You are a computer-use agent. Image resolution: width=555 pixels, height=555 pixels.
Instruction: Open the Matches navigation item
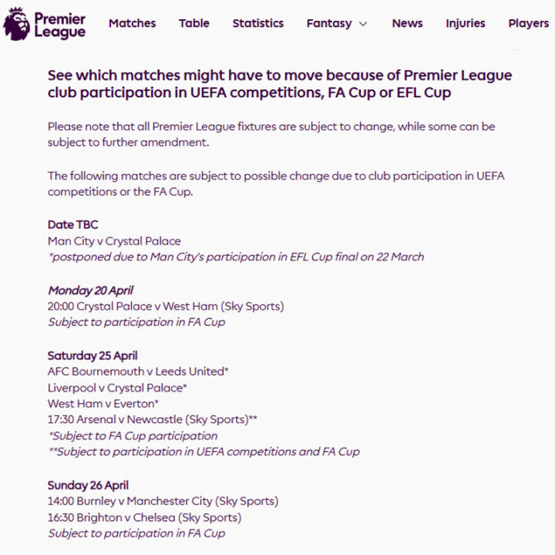(132, 23)
